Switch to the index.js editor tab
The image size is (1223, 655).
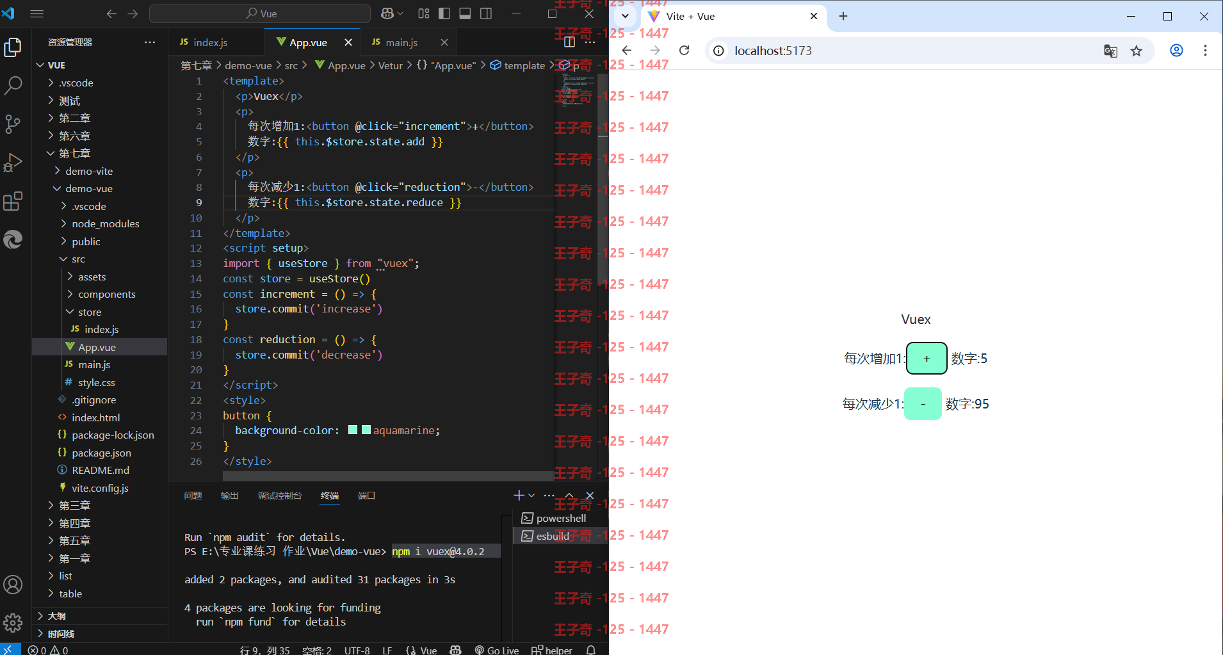coord(211,42)
